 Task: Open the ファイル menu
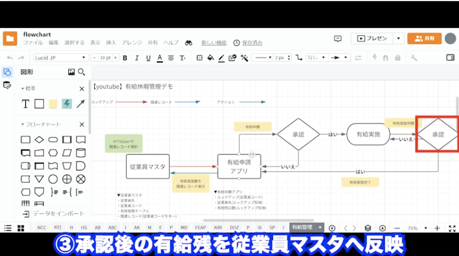(33, 42)
